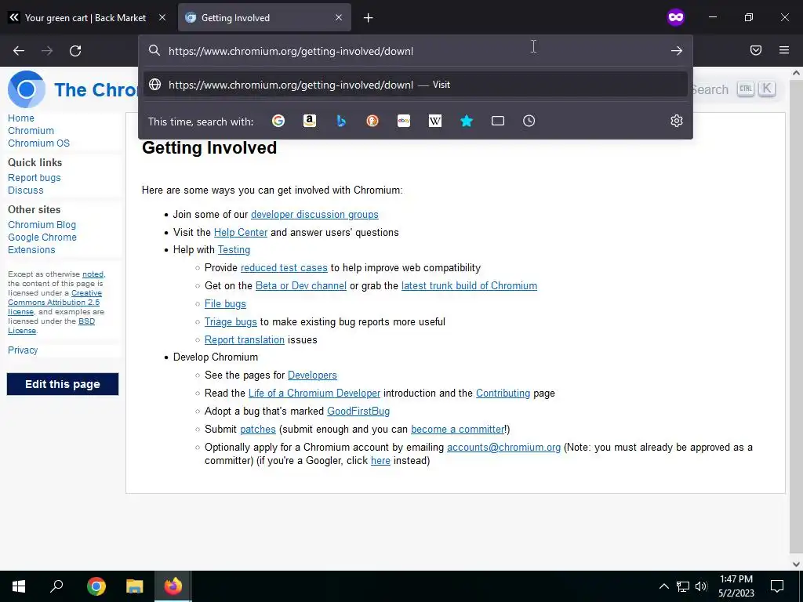Screen dimensions: 803x602
Task: Open the Discuss link
Action: click(26, 190)
